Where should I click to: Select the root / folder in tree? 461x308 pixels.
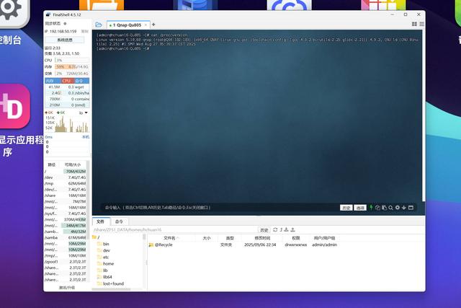pos(96,237)
